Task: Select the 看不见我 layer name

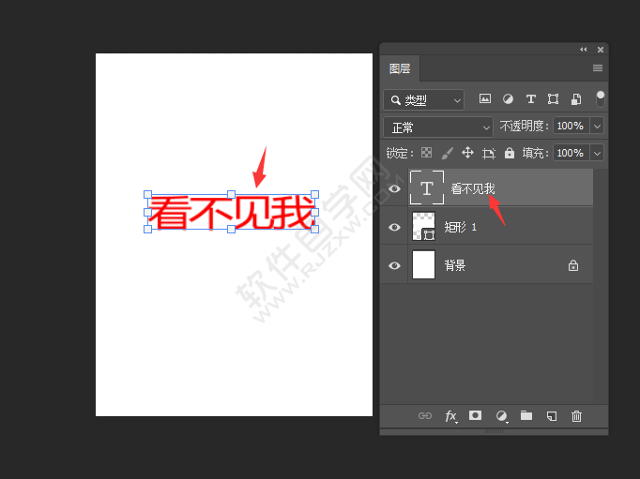Action: point(473,188)
